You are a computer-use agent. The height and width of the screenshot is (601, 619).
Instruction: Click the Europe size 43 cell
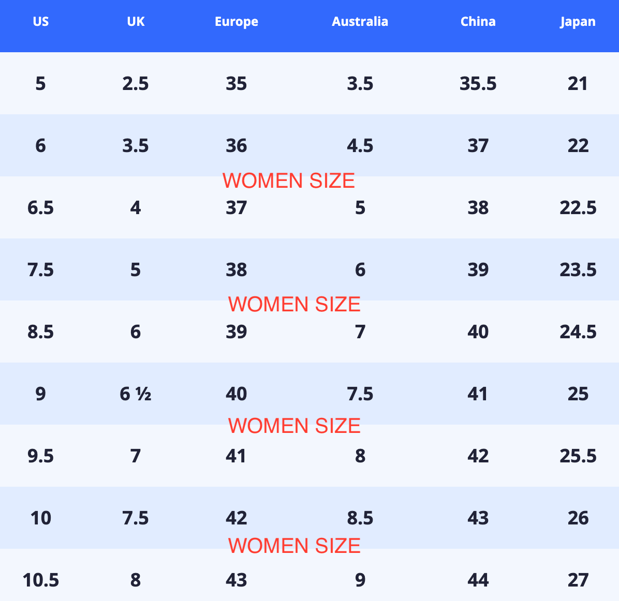point(236,580)
